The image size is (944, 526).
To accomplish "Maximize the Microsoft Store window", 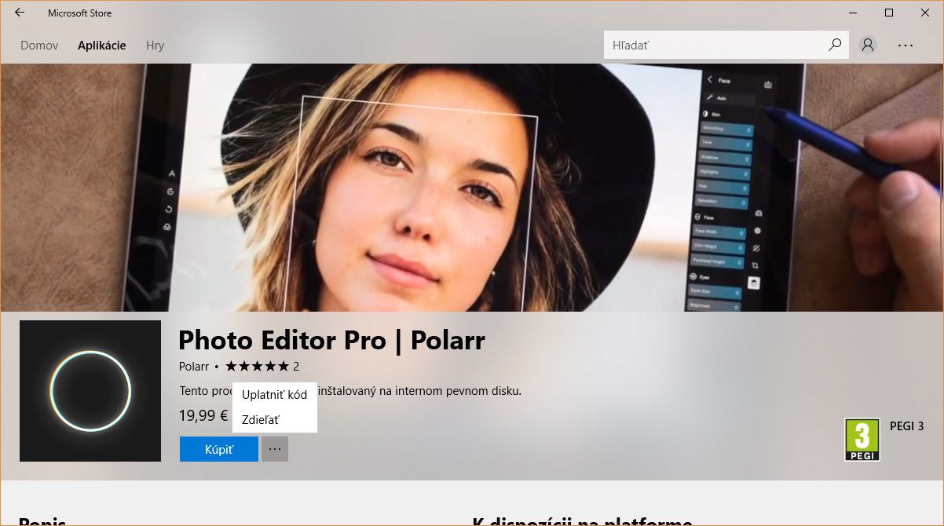I will tap(889, 13).
